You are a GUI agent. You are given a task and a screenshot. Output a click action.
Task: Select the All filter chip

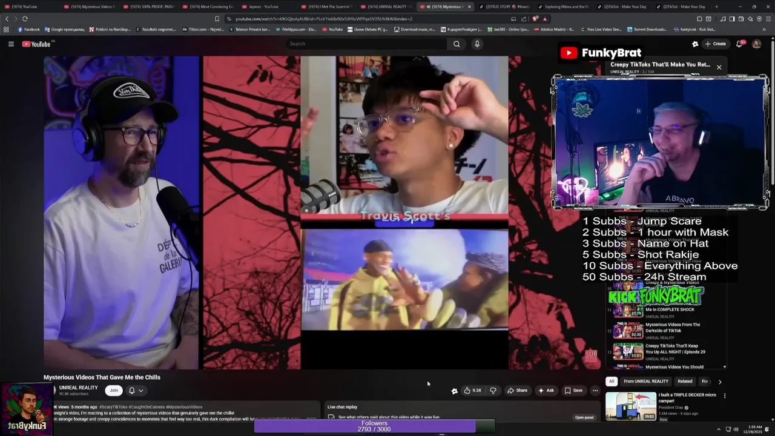[x=612, y=381]
